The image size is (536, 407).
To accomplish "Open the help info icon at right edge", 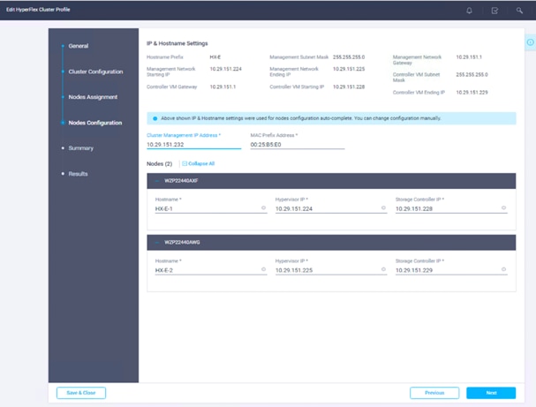I will (x=530, y=42).
